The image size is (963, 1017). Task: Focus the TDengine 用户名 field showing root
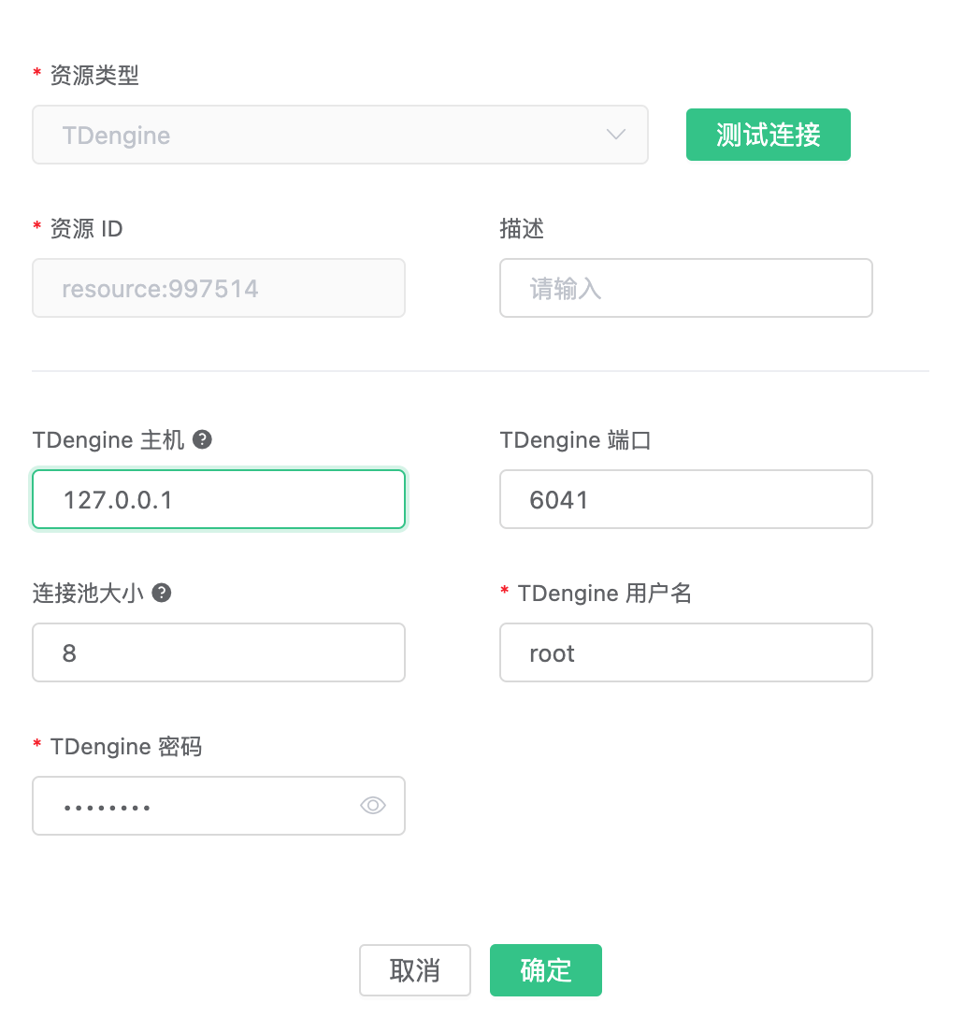point(685,652)
